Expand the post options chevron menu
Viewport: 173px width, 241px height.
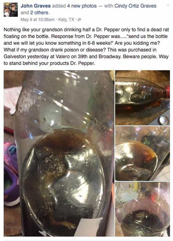click(x=168, y=5)
